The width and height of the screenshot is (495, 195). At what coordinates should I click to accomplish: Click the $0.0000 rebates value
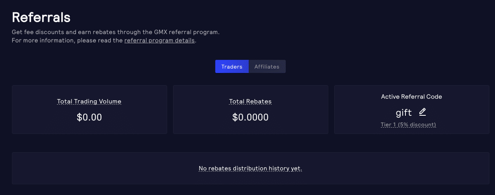250,117
